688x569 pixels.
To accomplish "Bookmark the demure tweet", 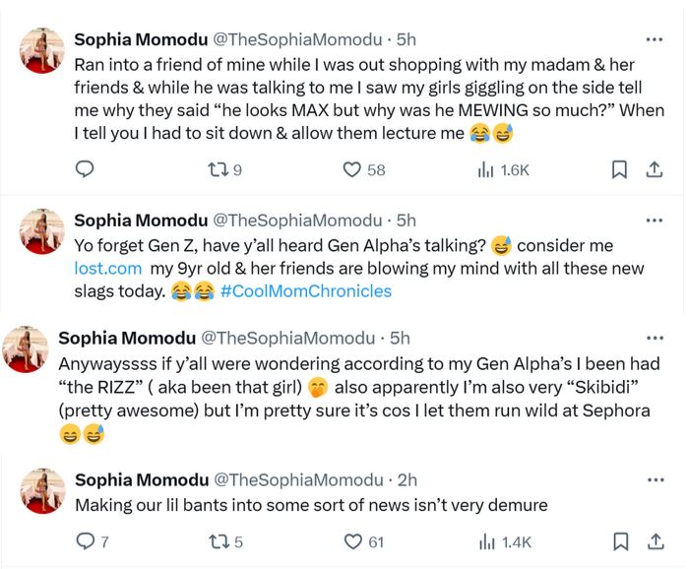I will (619, 540).
